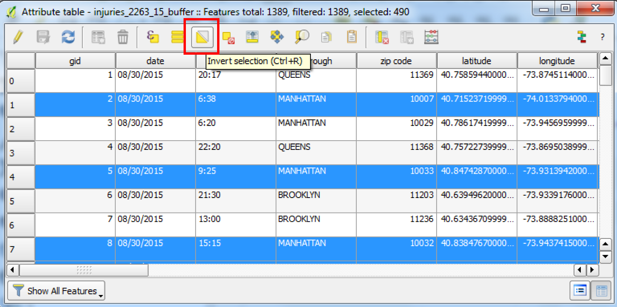
Task: Toggle editing mode with the pencil icon
Action: tap(18, 37)
